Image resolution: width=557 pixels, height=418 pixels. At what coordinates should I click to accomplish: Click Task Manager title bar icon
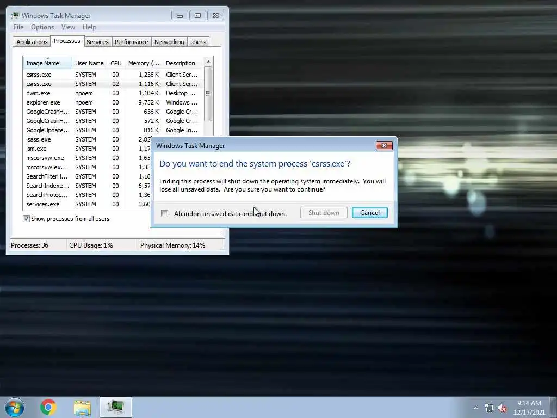click(15, 15)
